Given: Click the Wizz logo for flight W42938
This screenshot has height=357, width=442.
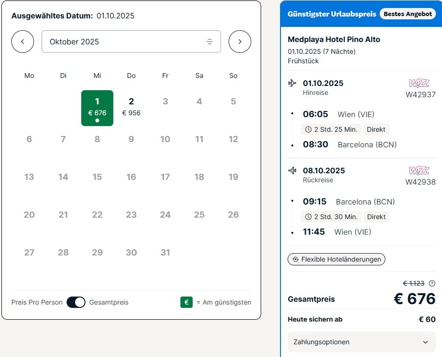Looking at the screenshot, I should click(419, 170).
